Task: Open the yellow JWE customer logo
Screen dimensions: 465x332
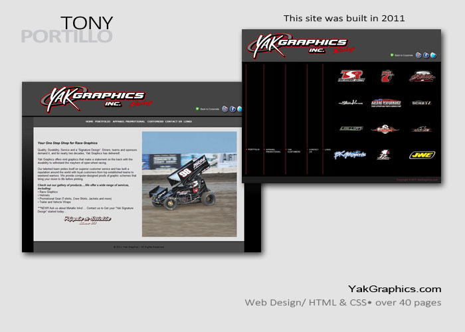Action: [422, 155]
